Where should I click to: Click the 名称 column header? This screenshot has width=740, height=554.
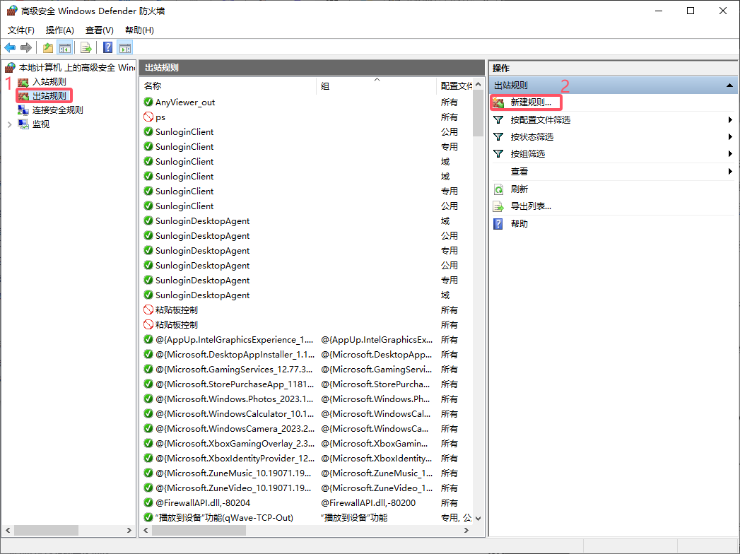coord(153,86)
